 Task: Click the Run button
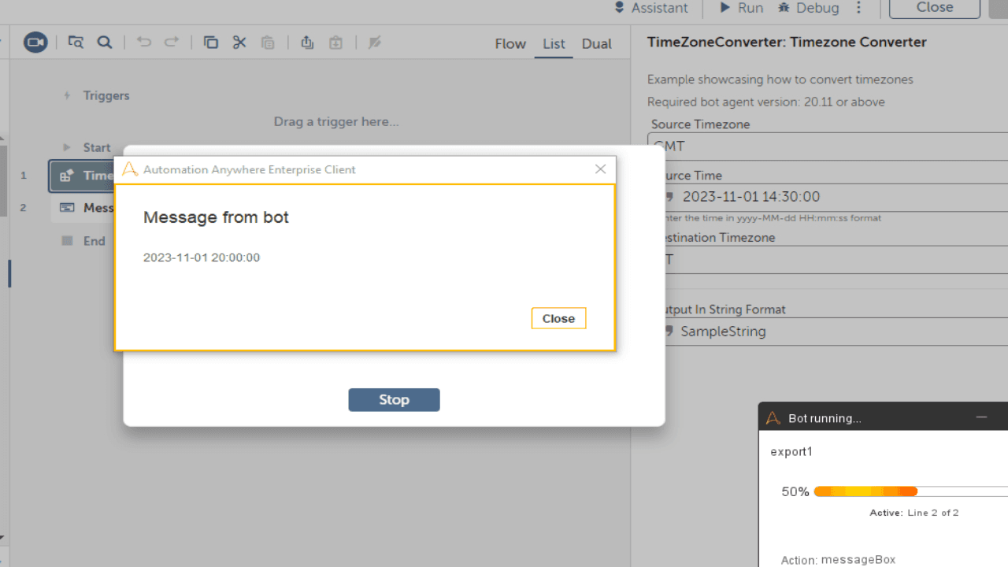click(742, 8)
